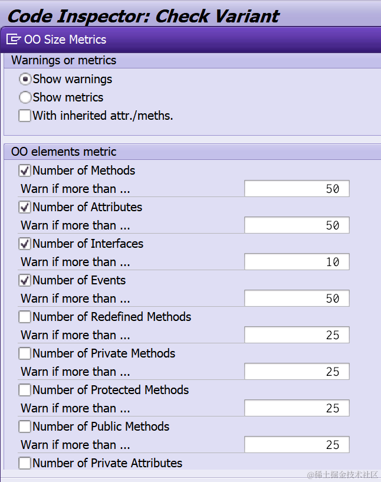This screenshot has width=381, height=482.
Task: Click the Methods warning threshold field
Action: pos(297,188)
